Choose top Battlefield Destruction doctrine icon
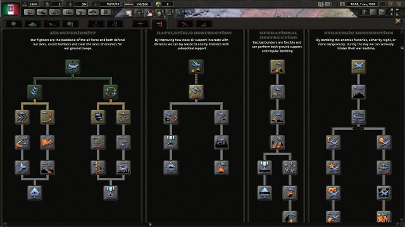The width and height of the screenshot is (405, 227). [x=196, y=67]
